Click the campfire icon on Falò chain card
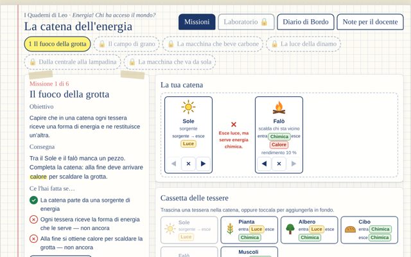The height and width of the screenshot is (257, 411). point(279,107)
